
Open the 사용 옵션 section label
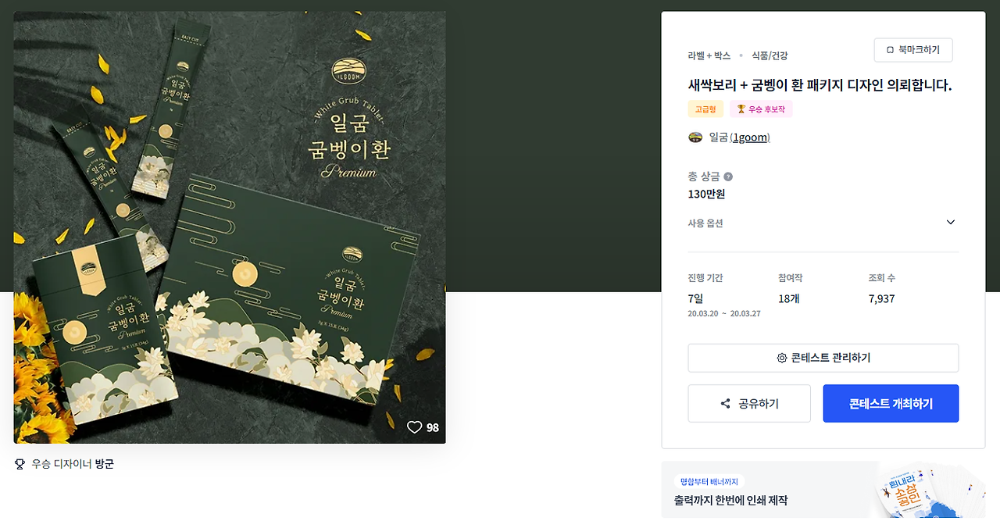(x=705, y=223)
